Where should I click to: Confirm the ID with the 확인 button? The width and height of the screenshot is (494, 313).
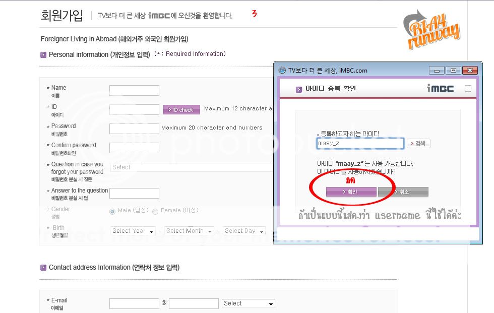coord(351,192)
